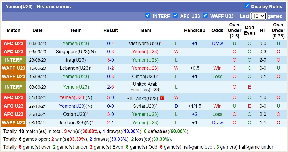Select the Jordan(U23)(N) team link

click(76, 122)
